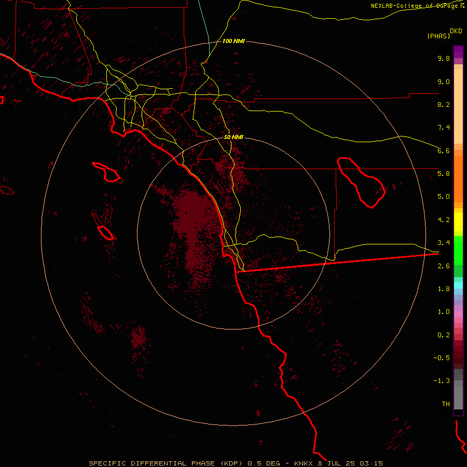This screenshot has width=467, height=467.
Task: Click the 9.8 scale value
Action: pos(444,58)
